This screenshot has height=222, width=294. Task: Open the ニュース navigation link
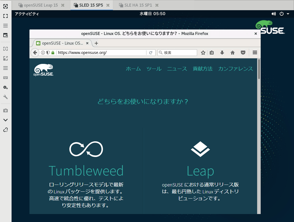pyautogui.click(x=177, y=69)
